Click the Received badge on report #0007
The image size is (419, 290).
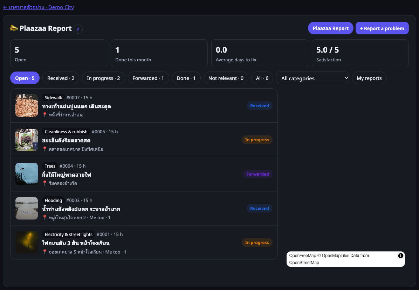point(260,106)
